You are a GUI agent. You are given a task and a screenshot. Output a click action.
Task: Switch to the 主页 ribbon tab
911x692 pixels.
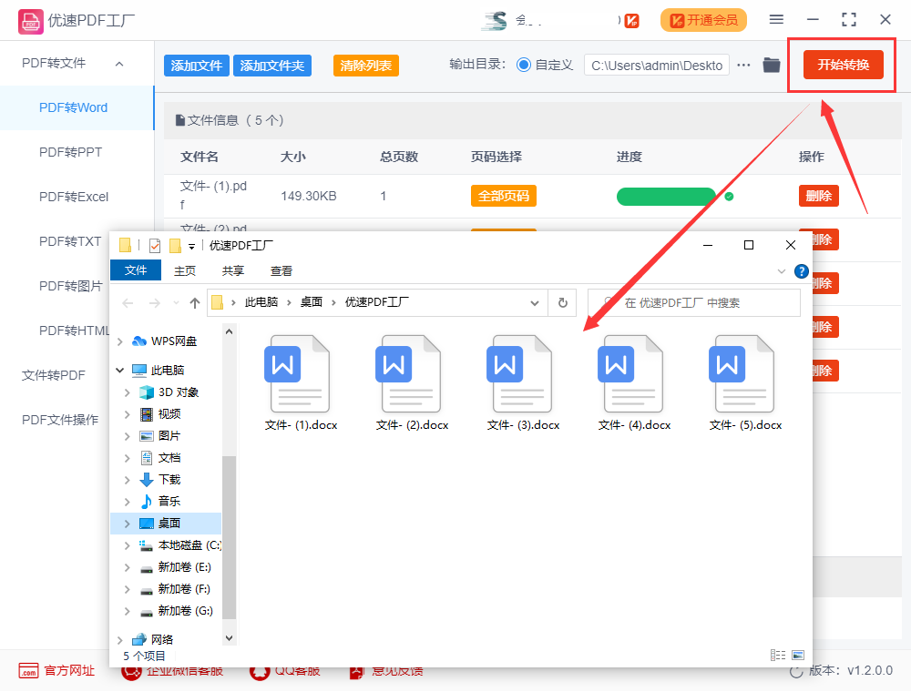click(x=185, y=270)
